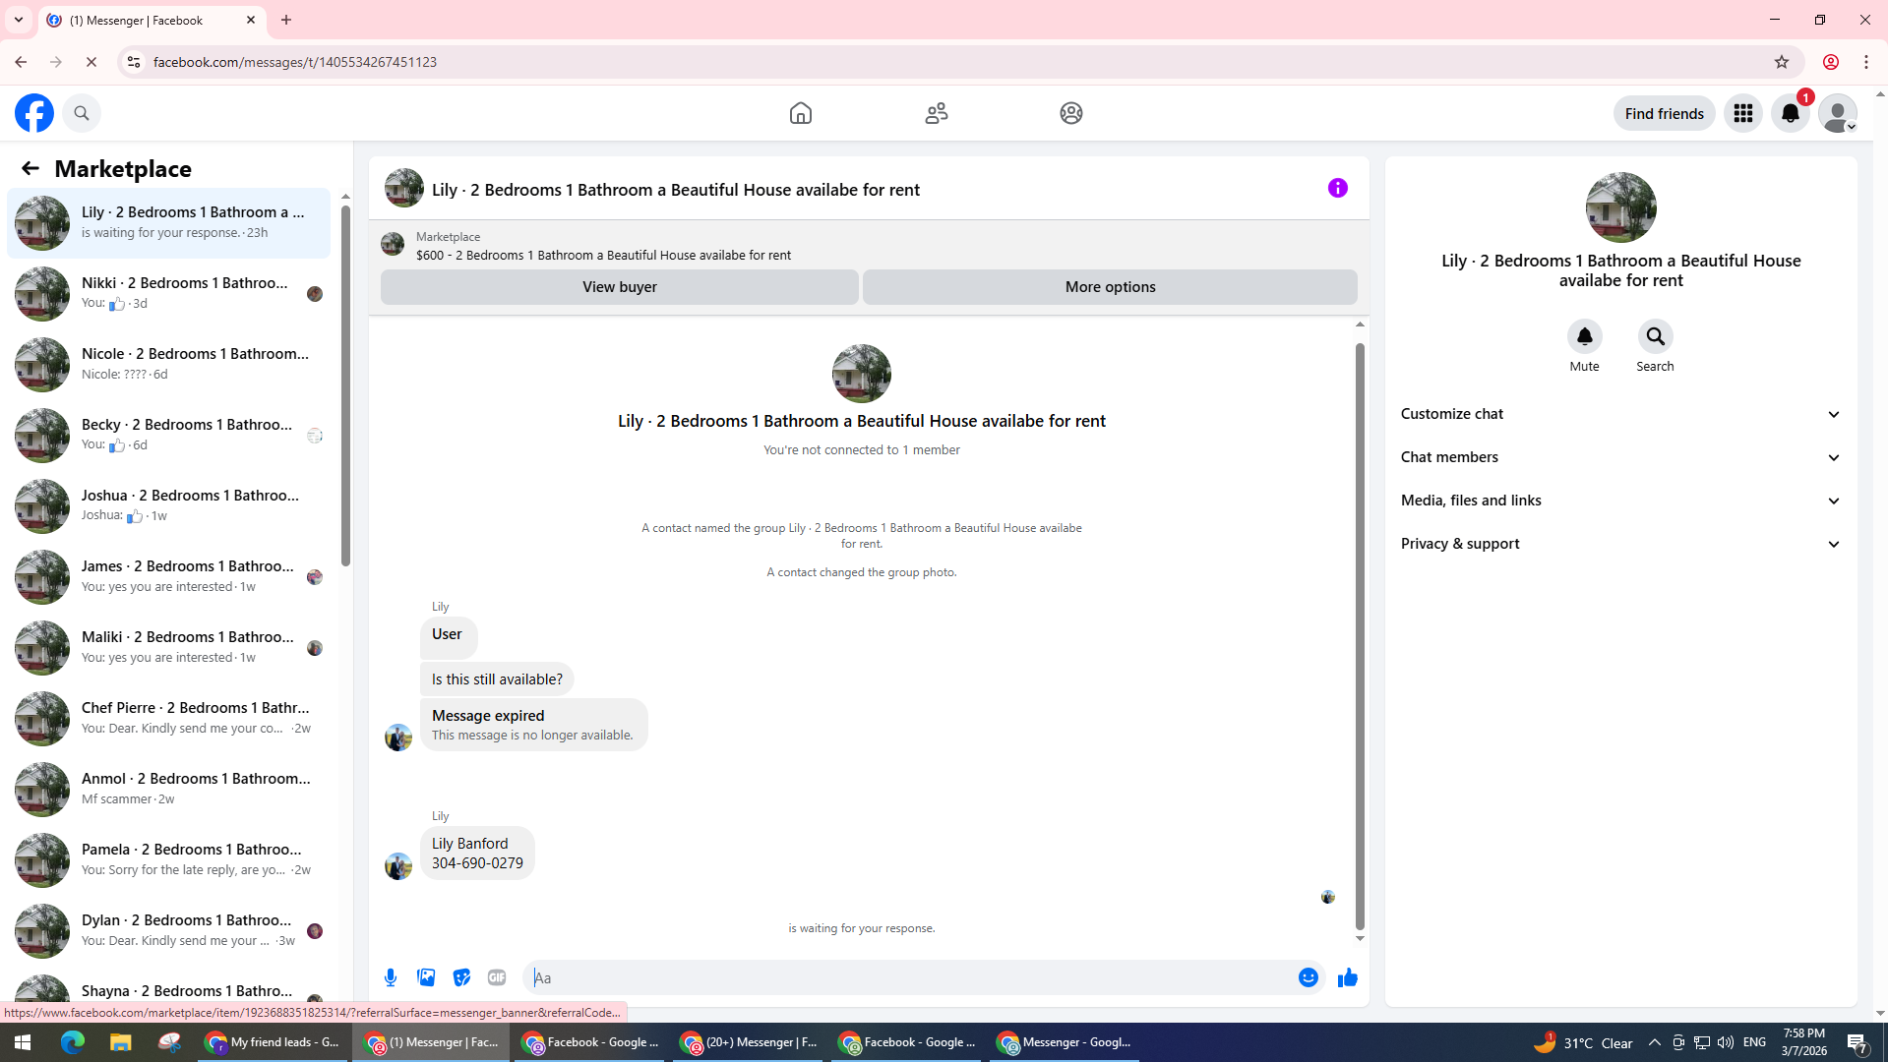This screenshot has width=1888, height=1062.
Task: Click the browser address bar URL
Action: point(295,62)
